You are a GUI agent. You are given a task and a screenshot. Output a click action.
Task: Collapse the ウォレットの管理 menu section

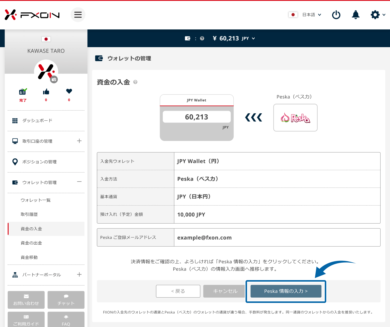[x=79, y=182]
